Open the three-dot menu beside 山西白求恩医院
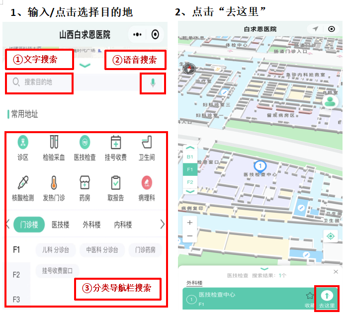This screenshot has width=346, height=315. [137, 35]
